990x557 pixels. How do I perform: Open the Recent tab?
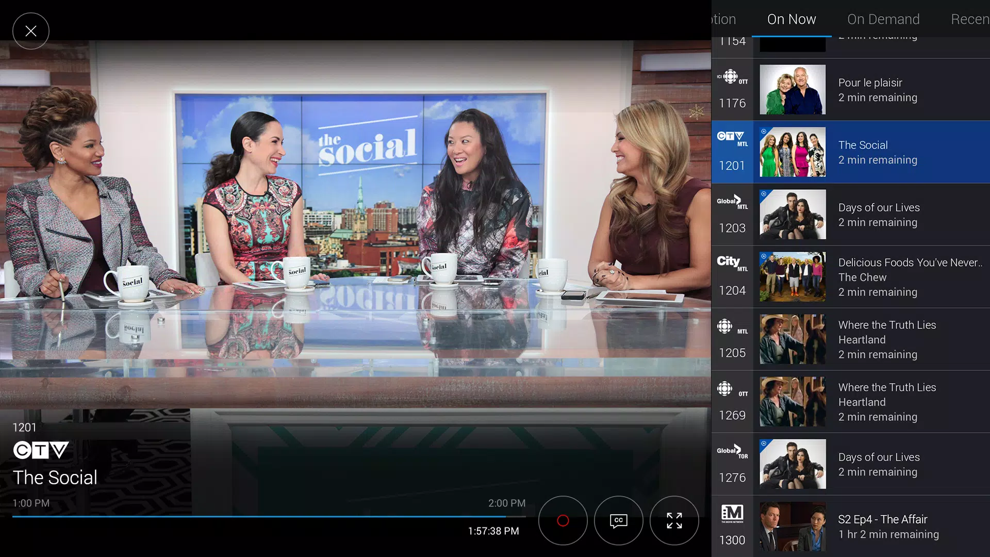969,19
